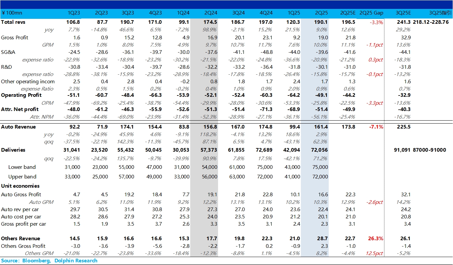The height and width of the screenshot is (265, 453).
Task: Click the Bloomberg, Dolphin Research source line
Action: [49, 261]
